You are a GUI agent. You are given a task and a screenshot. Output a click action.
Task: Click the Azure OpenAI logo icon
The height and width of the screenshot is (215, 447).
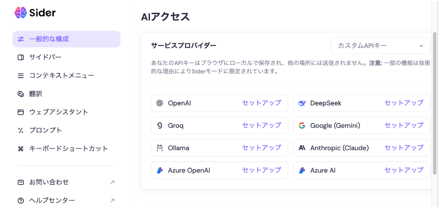click(x=160, y=170)
